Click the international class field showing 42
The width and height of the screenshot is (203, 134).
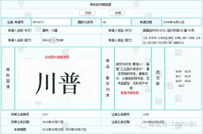click(116, 22)
